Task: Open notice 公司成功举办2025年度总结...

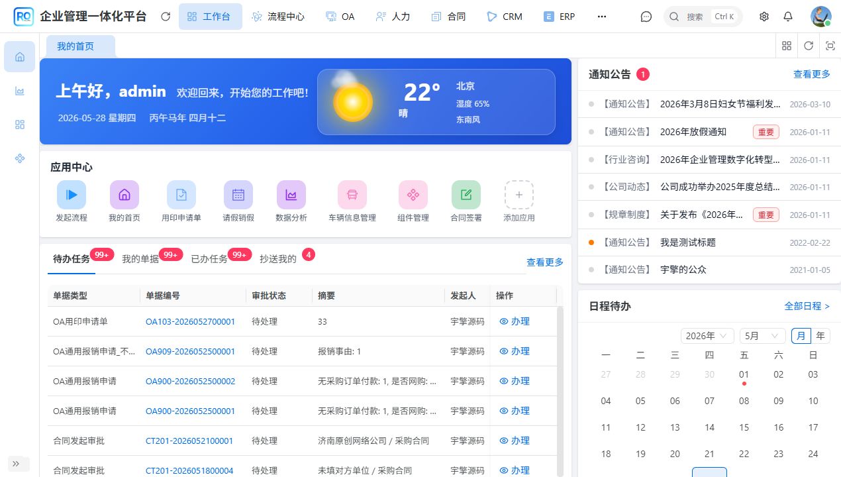Action: [x=720, y=187]
